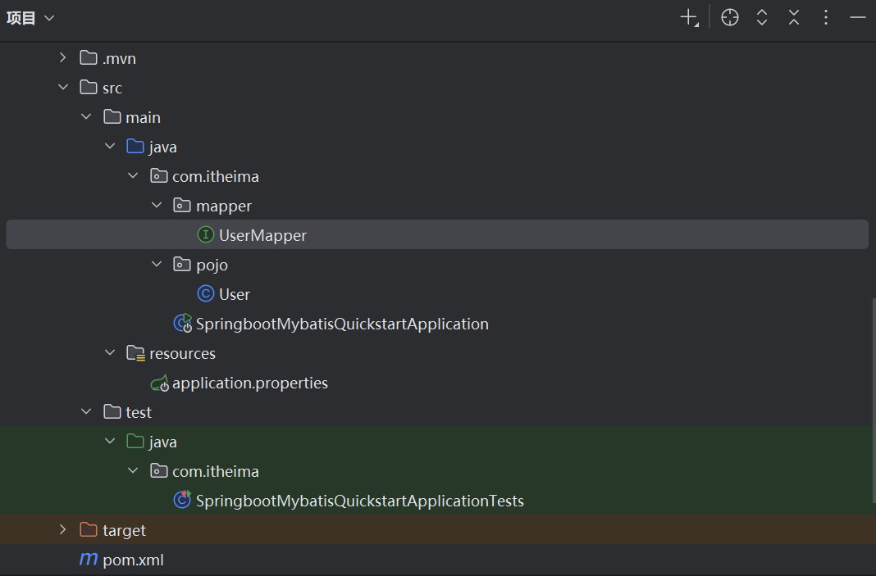Viewport: 876px width, 576px height.
Task: Click the pojo package icon
Action: point(181,264)
